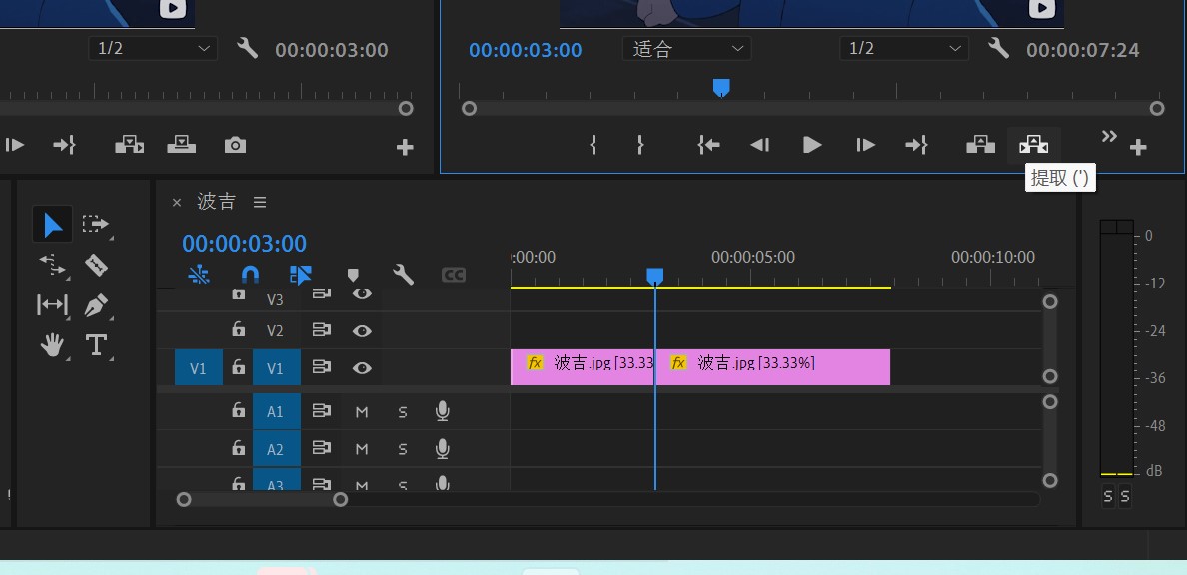
Task: Select the Hand tool
Action: coord(52,345)
